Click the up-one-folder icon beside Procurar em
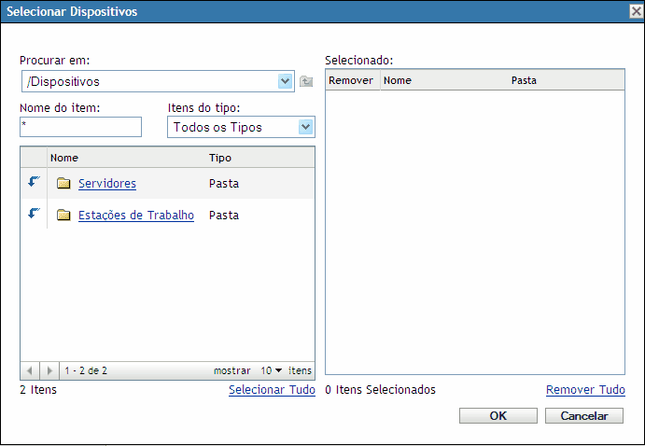The image size is (645, 446). click(305, 82)
